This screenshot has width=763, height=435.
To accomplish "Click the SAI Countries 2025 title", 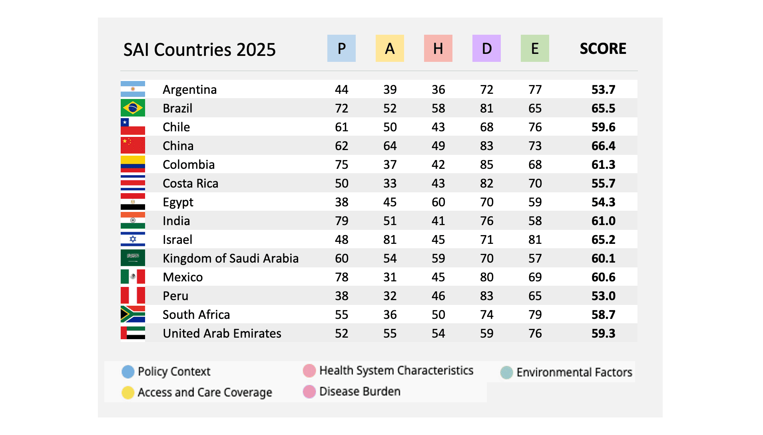I will point(199,50).
